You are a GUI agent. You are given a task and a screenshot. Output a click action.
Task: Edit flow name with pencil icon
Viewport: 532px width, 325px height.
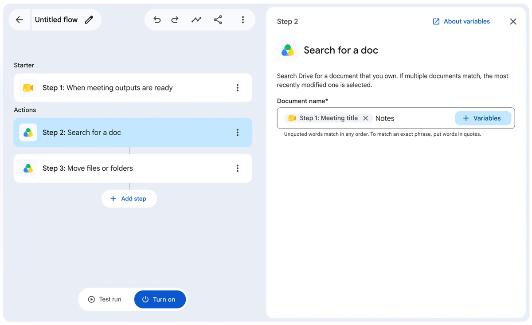pos(89,20)
